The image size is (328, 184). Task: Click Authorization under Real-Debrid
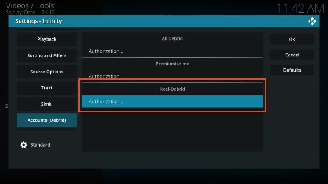pos(172,102)
